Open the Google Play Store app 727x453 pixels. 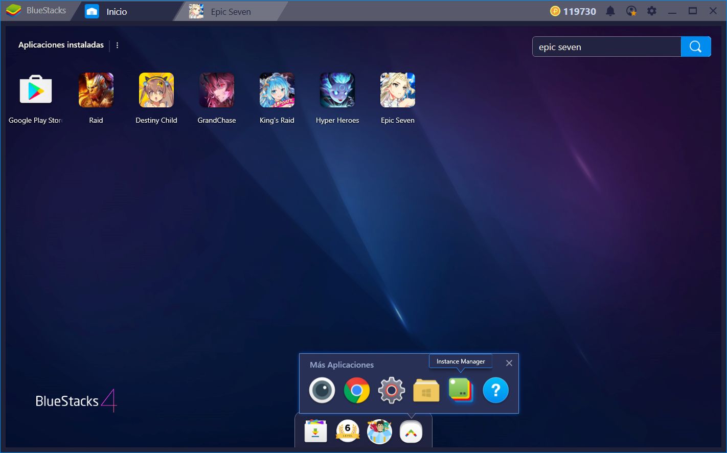pos(36,90)
